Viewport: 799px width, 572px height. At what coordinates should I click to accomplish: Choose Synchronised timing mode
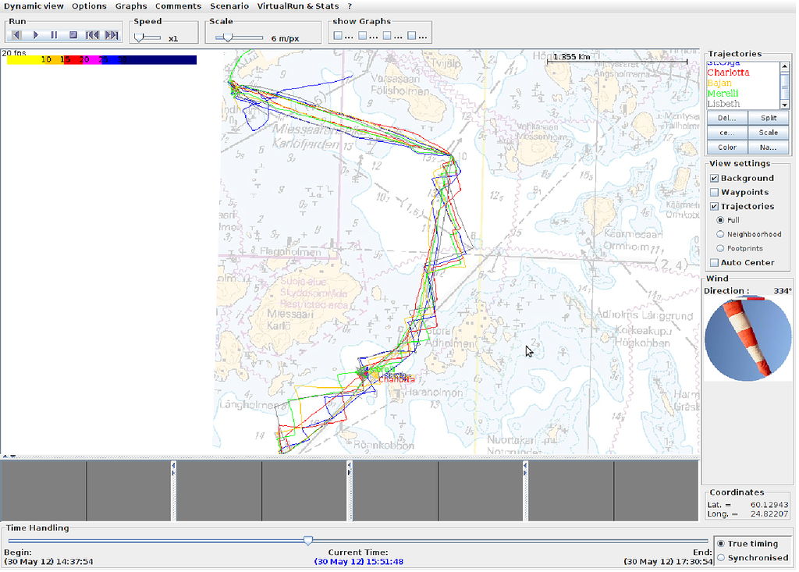tap(721, 558)
